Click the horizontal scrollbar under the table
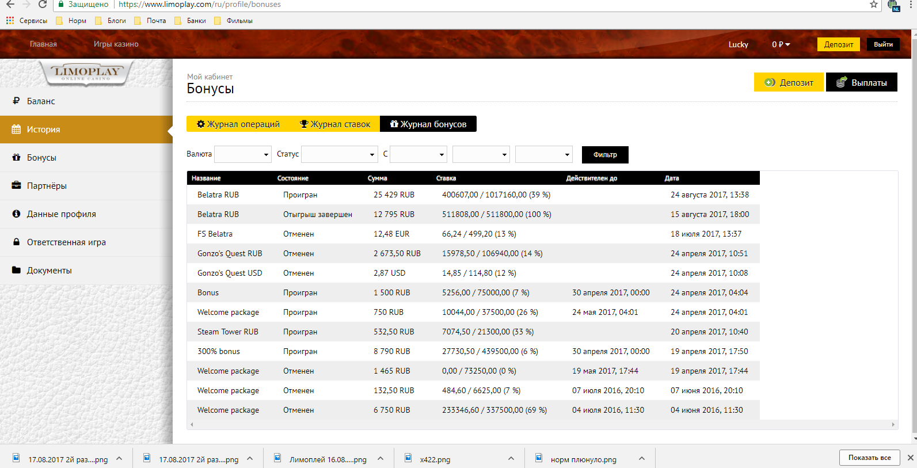The width and height of the screenshot is (917, 468). click(542, 424)
